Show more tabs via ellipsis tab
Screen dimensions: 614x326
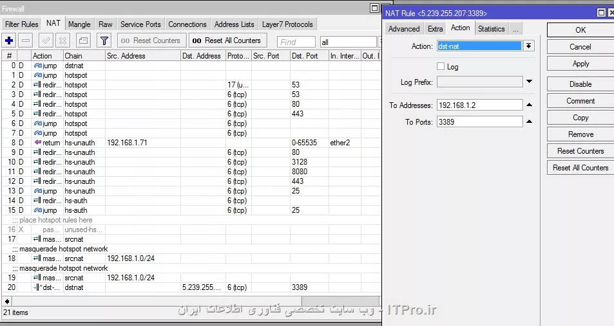pyautogui.click(x=515, y=29)
